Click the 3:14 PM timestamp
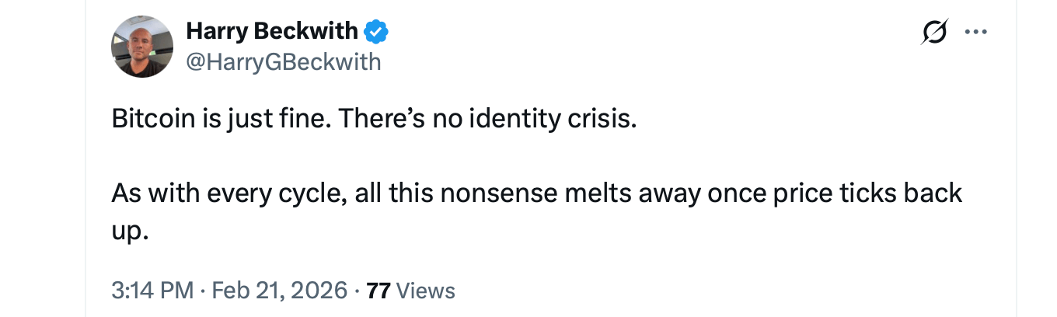Viewport: 1057px width, 317px height. pyautogui.click(x=152, y=291)
